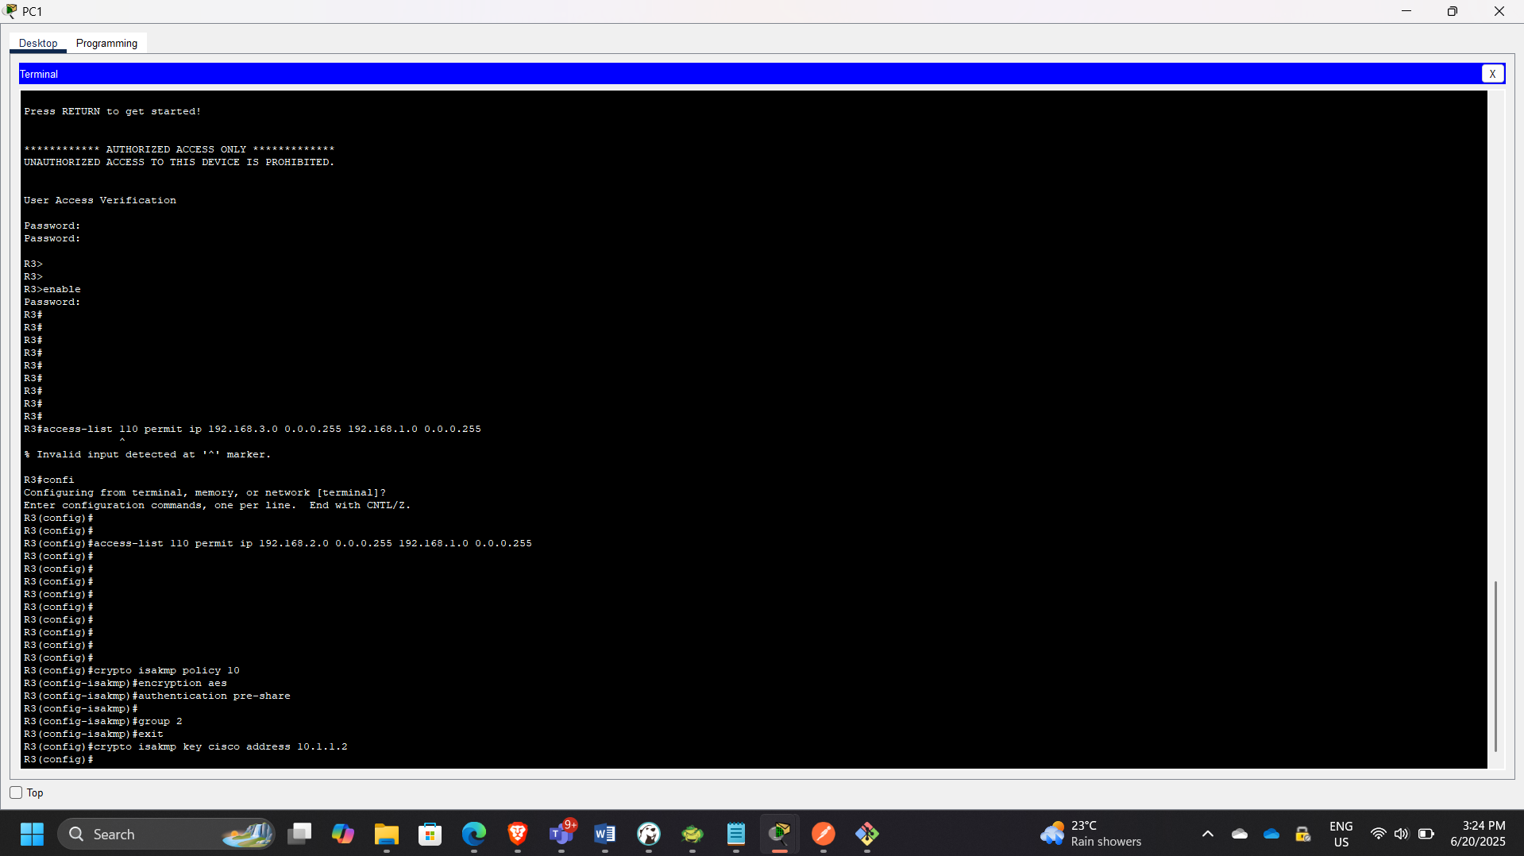Screen dimensions: 1524x856
Task: Open the weather panel showing Rain showers
Action: click(1090, 833)
